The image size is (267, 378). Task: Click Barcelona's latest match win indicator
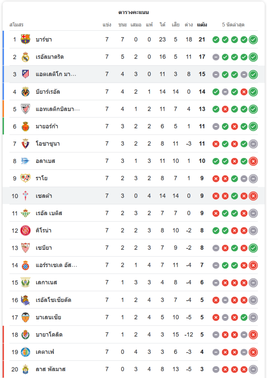tap(253, 39)
